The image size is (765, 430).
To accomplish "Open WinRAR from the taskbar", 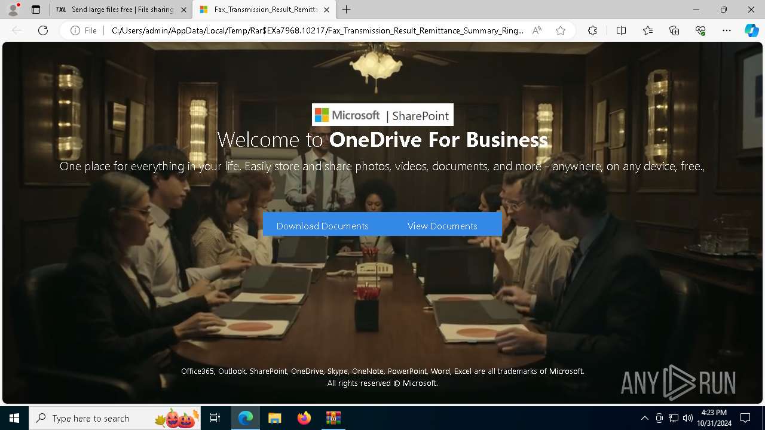I will (x=333, y=418).
